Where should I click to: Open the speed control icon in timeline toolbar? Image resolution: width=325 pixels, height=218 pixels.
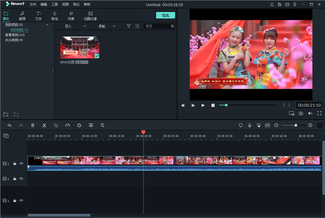pos(68,125)
